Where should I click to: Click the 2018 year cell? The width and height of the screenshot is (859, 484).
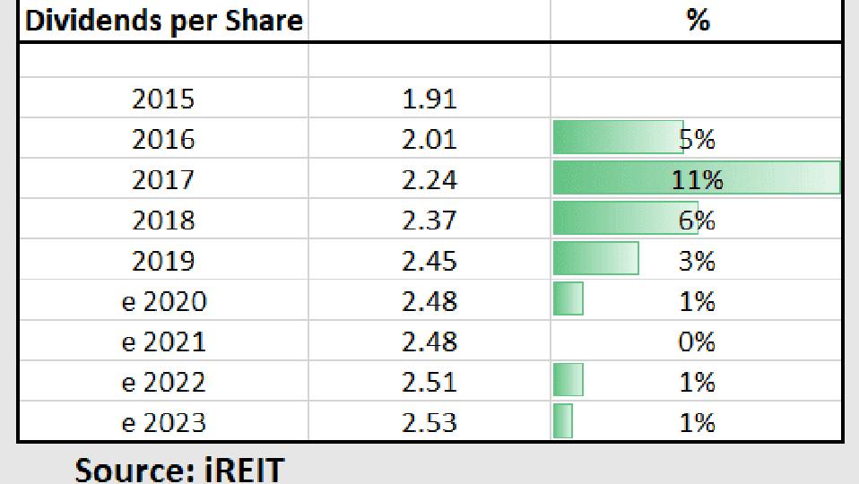[x=163, y=220]
